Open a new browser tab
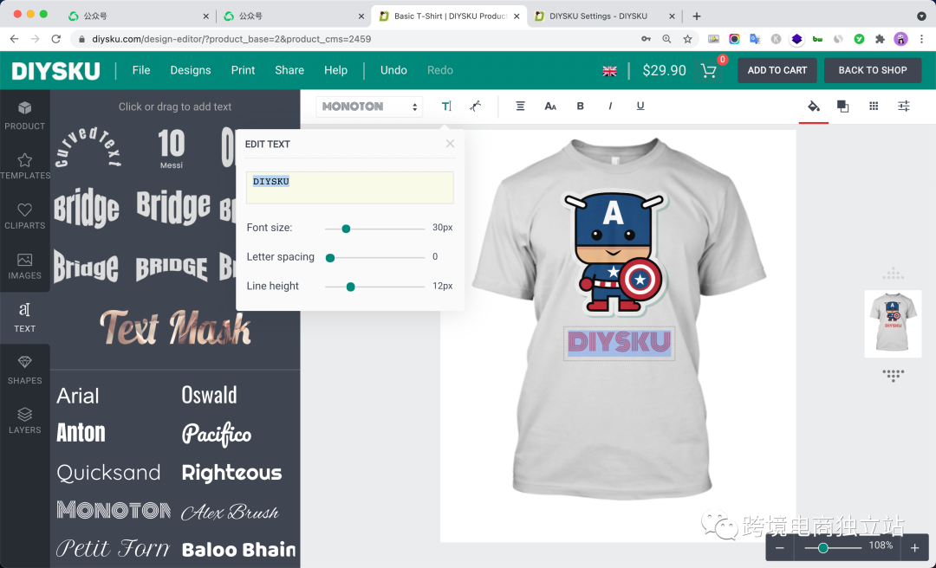The width and height of the screenshot is (936, 568). [x=697, y=16]
